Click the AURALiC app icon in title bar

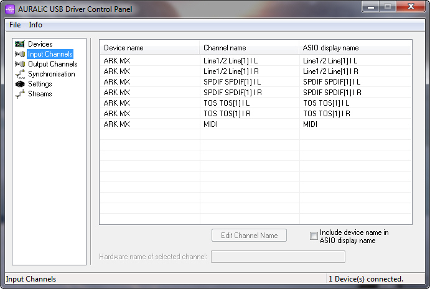coord(10,9)
